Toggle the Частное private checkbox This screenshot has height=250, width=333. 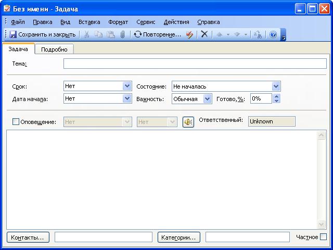pyautogui.click(x=323, y=237)
